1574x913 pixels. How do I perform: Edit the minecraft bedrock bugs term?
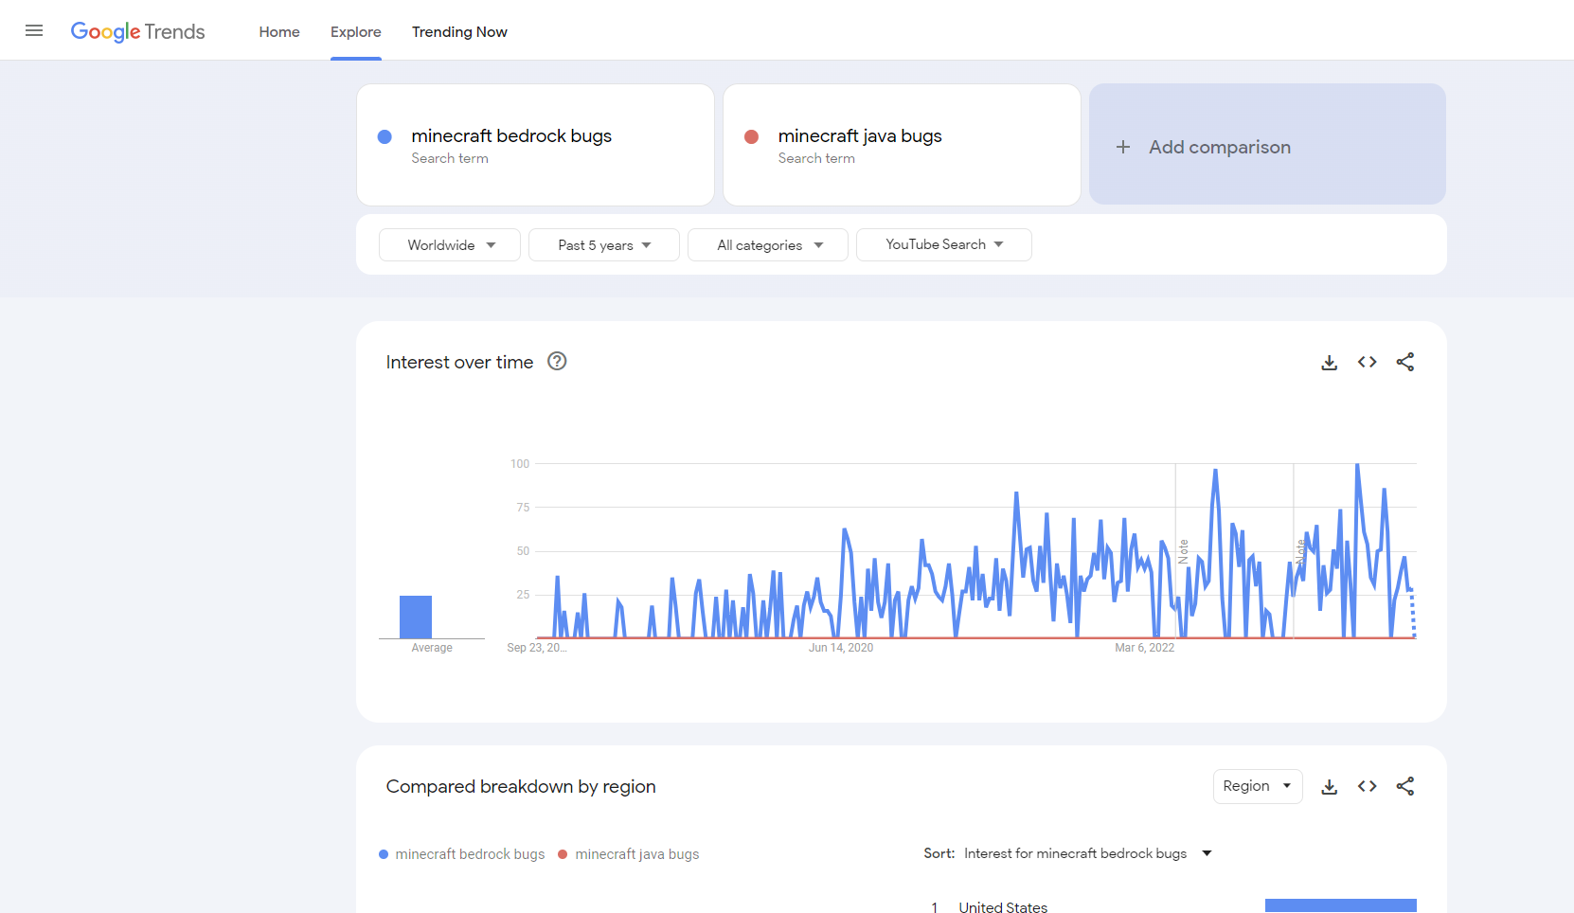[535, 145]
